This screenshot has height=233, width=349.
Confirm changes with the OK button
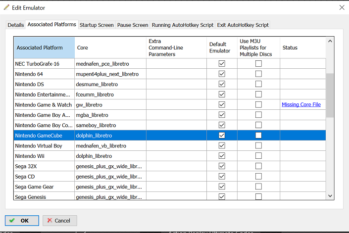(22, 221)
